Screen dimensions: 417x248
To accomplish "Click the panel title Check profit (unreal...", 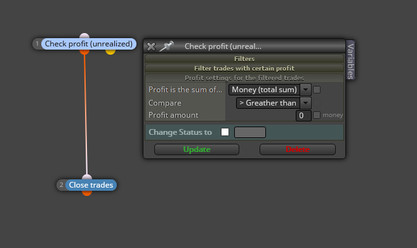I will pos(223,46).
